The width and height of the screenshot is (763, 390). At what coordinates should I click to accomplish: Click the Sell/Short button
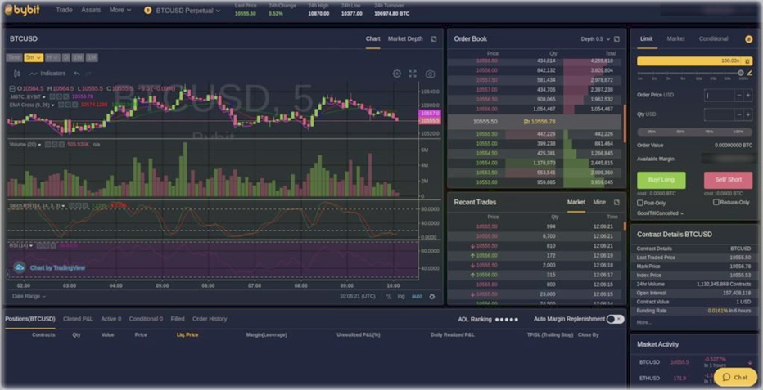coord(728,180)
